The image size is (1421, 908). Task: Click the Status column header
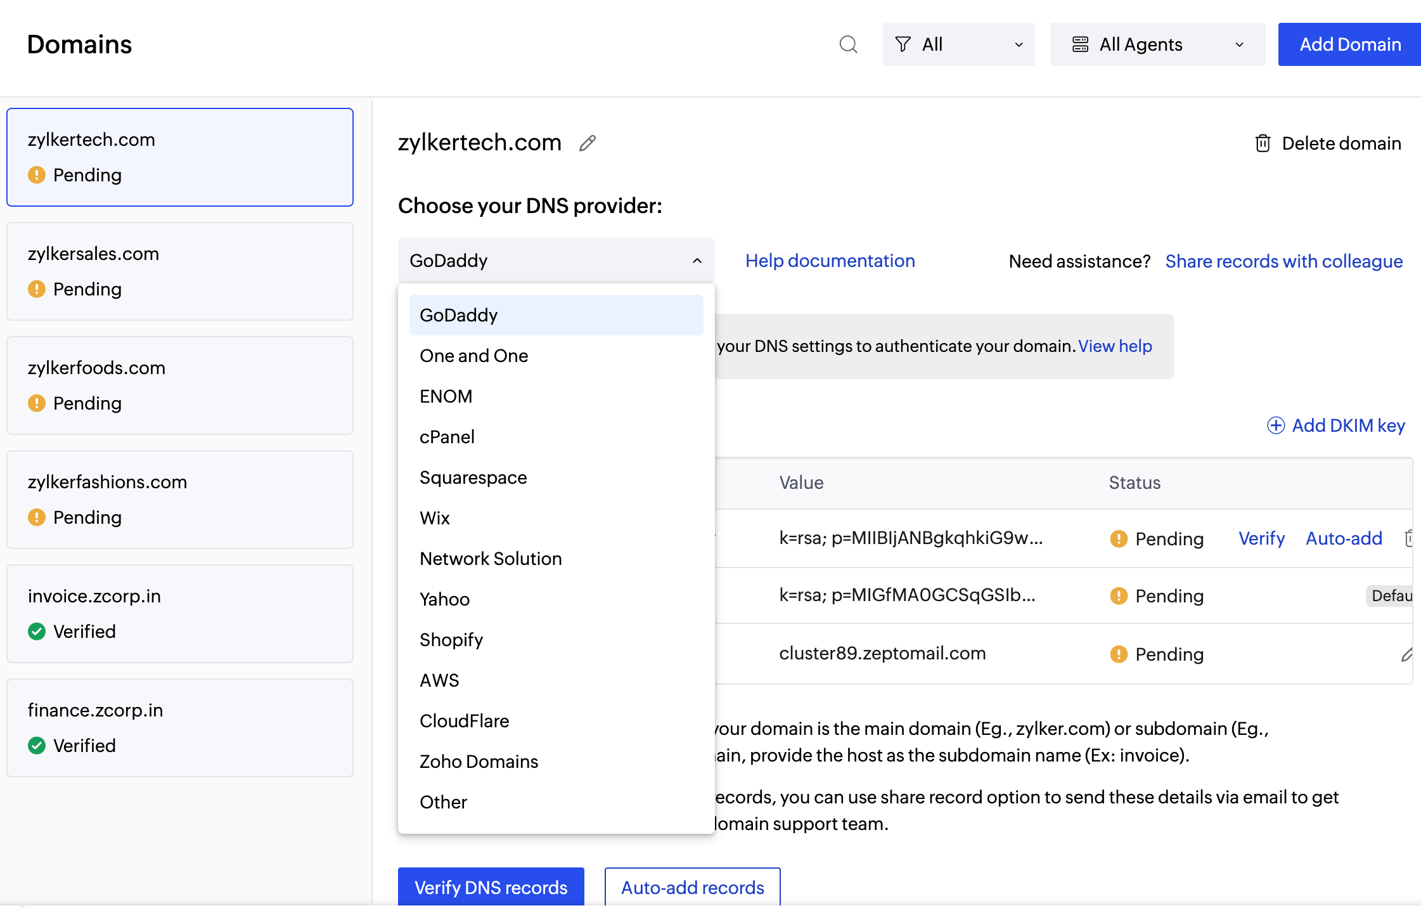[x=1135, y=483]
